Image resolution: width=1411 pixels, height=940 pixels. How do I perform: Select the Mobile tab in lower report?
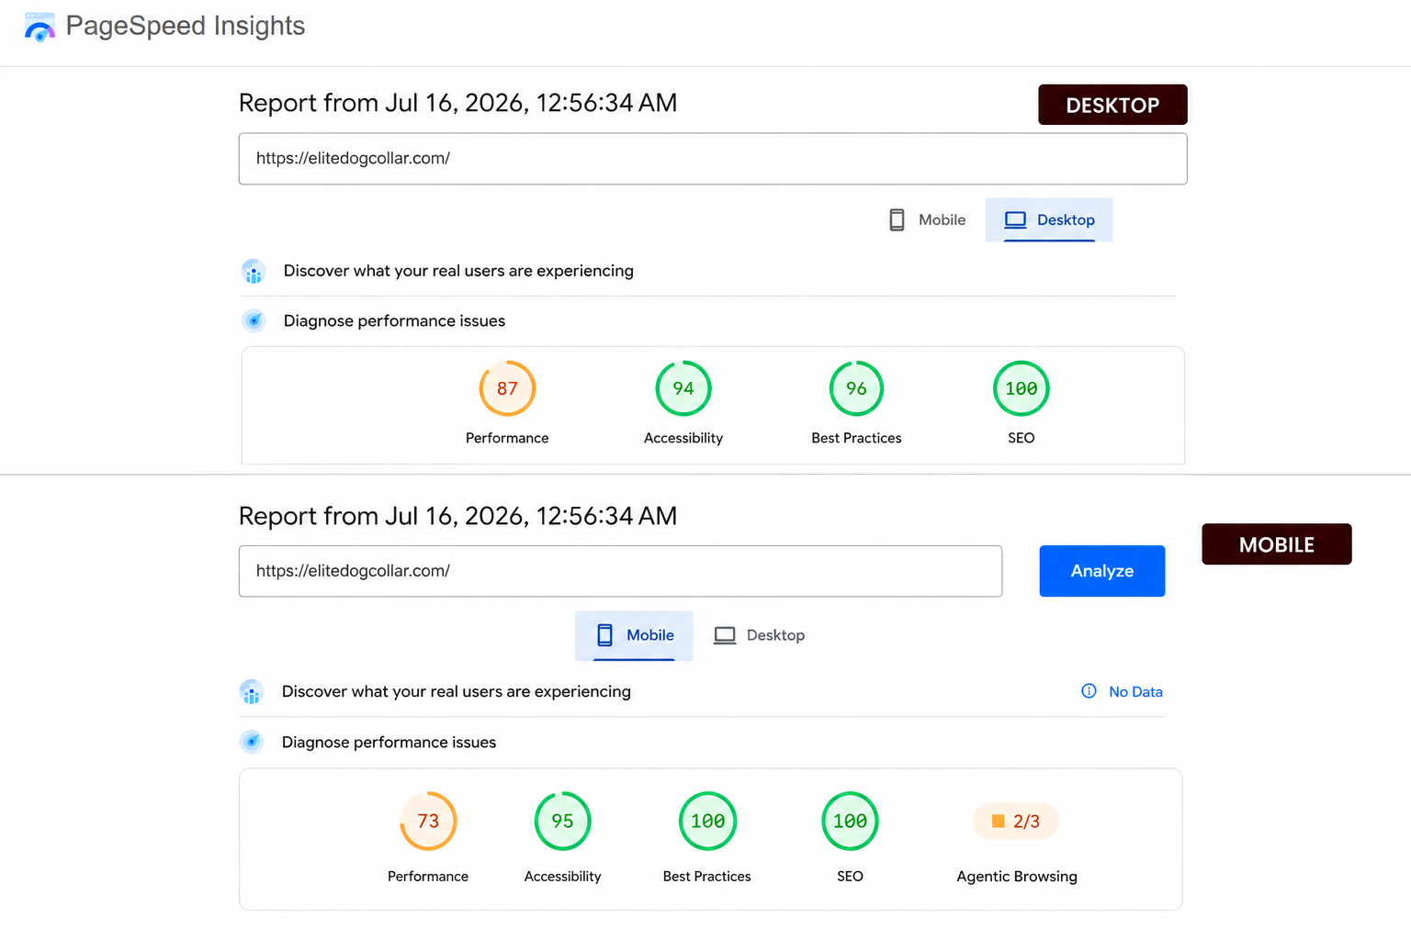[634, 635]
